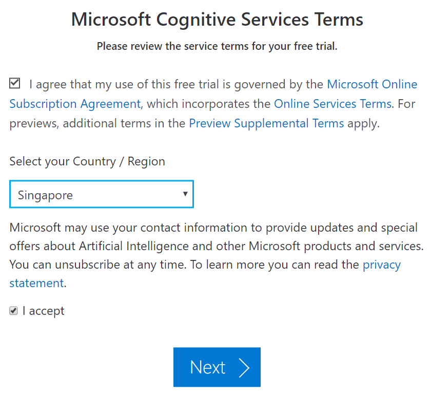Open the "Microsoft Online" agreement link
The width and height of the screenshot is (431, 395).
(371, 84)
